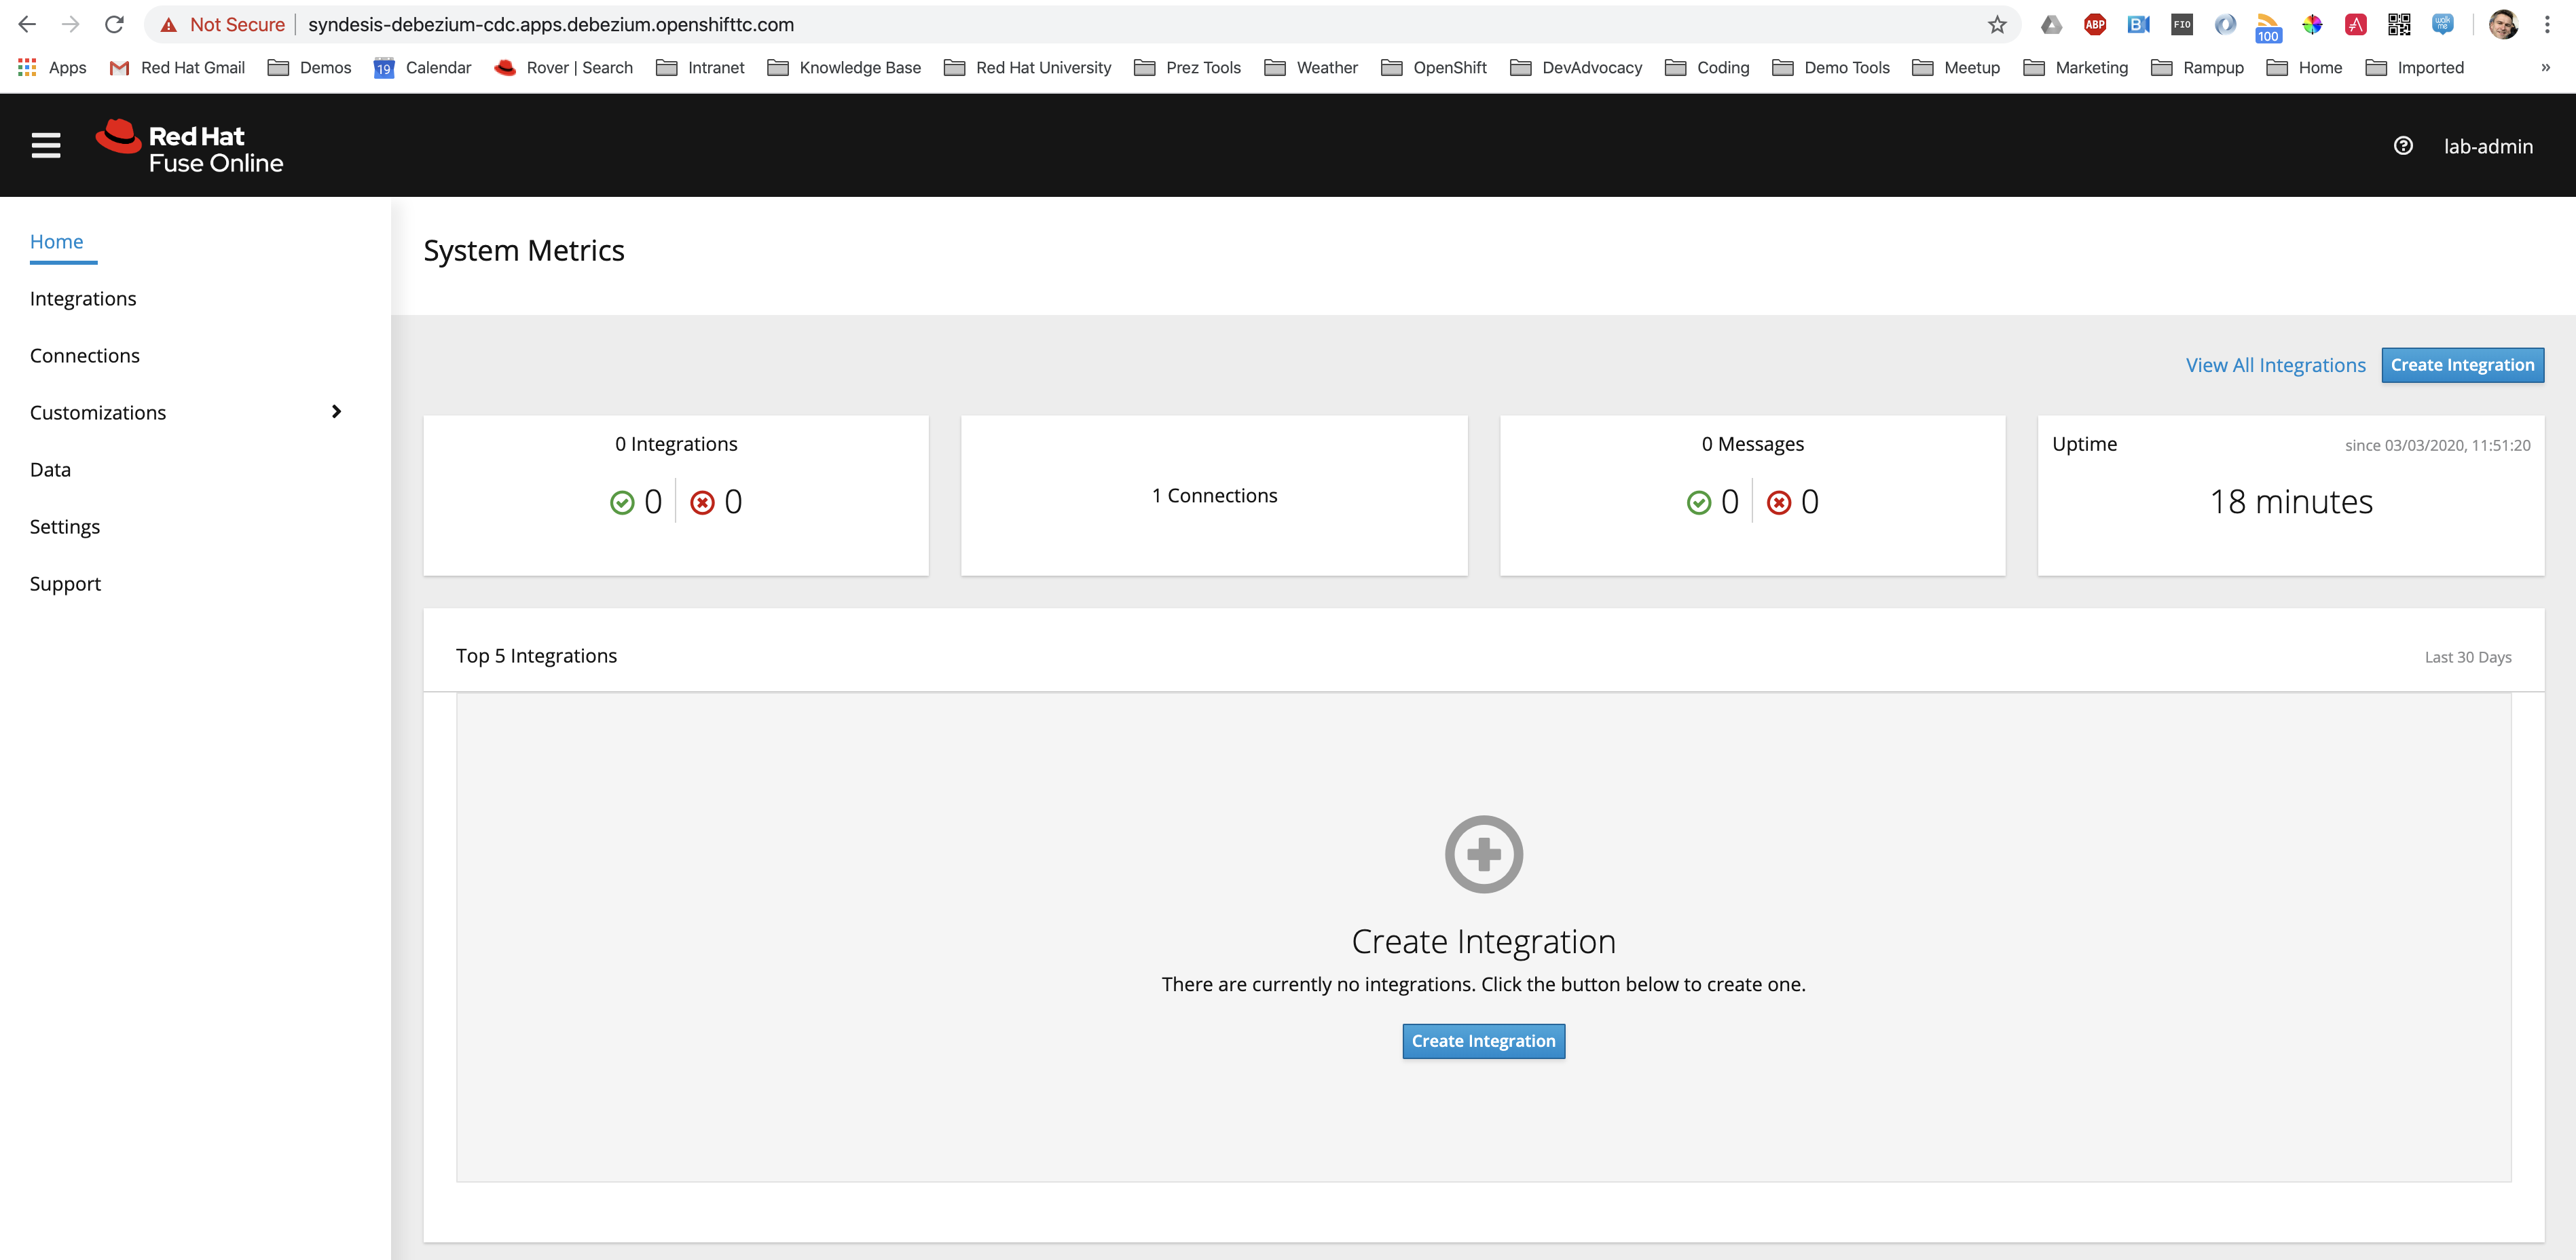This screenshot has height=1260, width=2576.
Task: Bookmark page with the star icon
Action: (x=1997, y=25)
